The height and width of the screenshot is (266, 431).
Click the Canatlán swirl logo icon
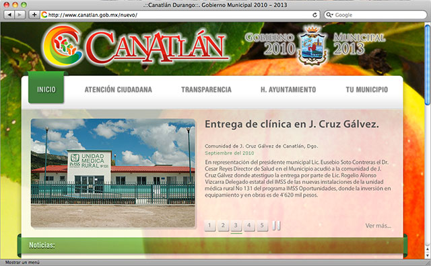[x=63, y=46]
